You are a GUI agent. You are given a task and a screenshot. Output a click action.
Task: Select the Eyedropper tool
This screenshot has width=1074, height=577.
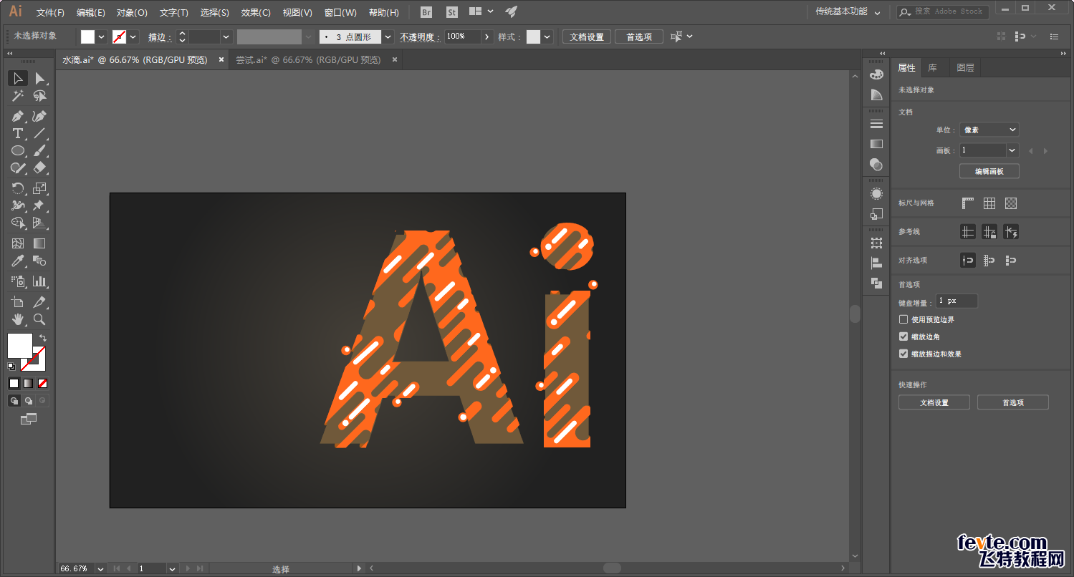point(18,261)
